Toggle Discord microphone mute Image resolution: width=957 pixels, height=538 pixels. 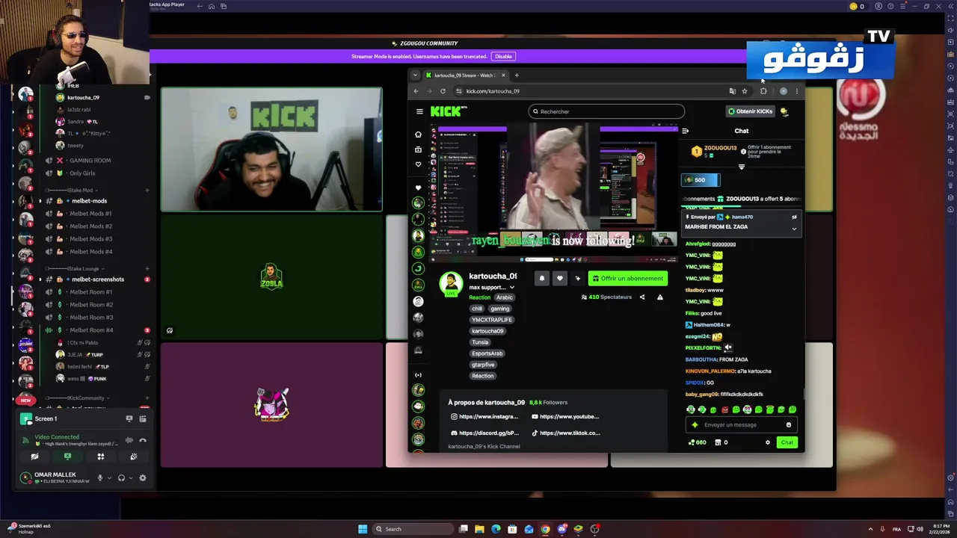pyautogui.click(x=99, y=478)
